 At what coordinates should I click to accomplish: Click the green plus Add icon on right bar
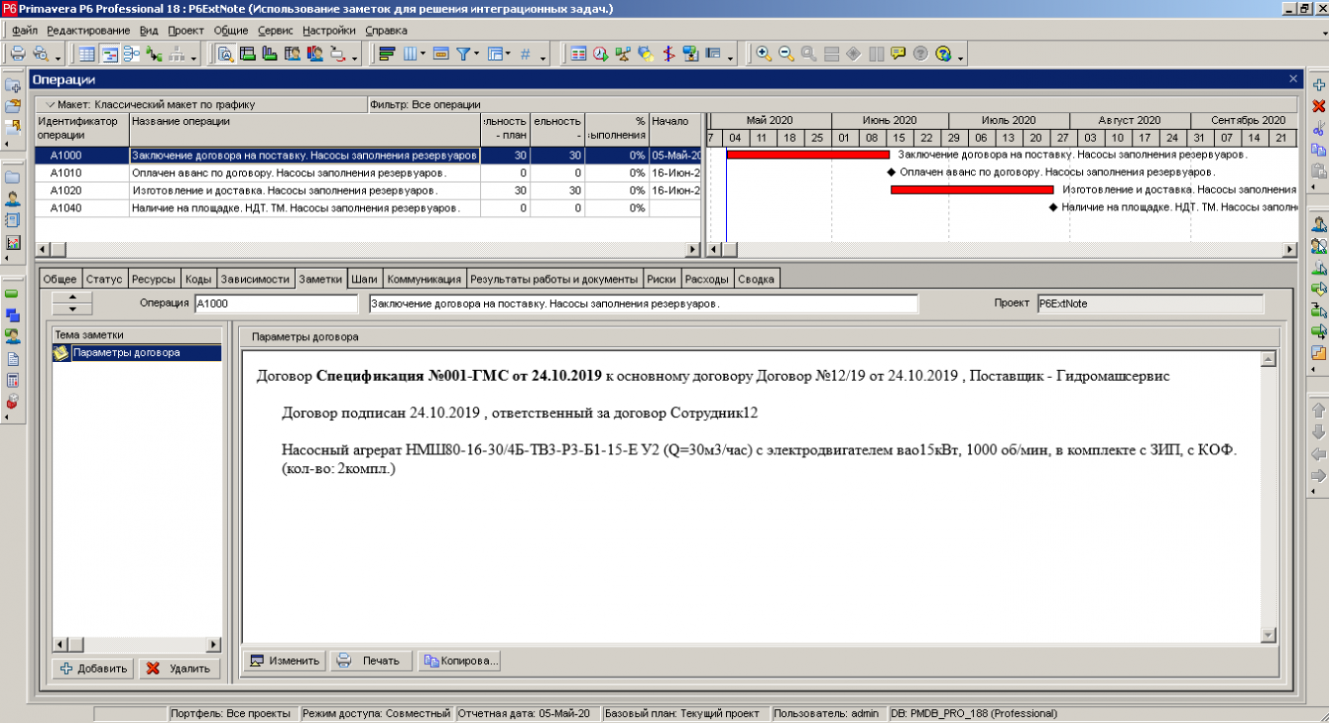1319,85
